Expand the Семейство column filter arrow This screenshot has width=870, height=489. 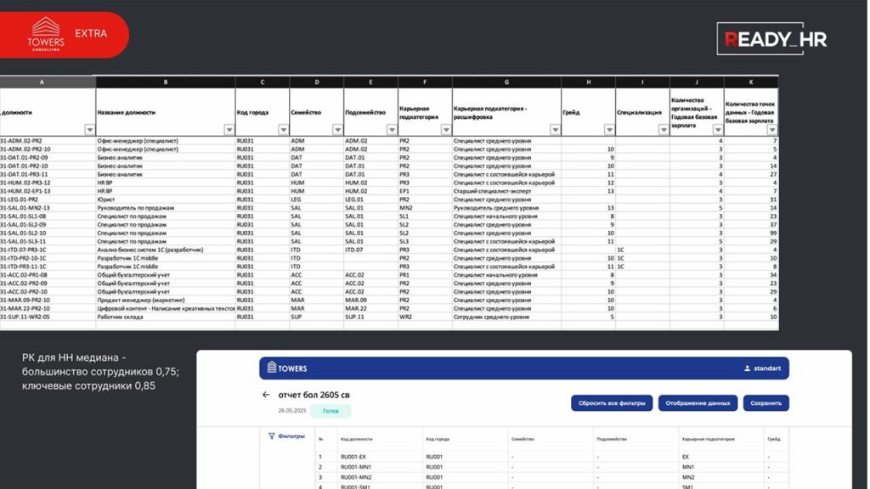[337, 130]
